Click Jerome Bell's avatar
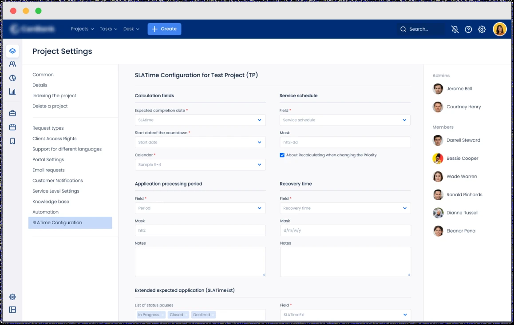Screen dimensions: 514x325 (x=438, y=89)
